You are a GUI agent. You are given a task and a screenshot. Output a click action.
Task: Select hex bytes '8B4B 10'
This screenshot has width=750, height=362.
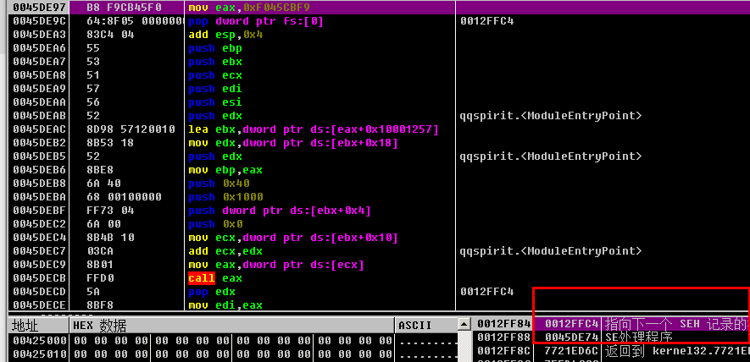[x=110, y=238]
